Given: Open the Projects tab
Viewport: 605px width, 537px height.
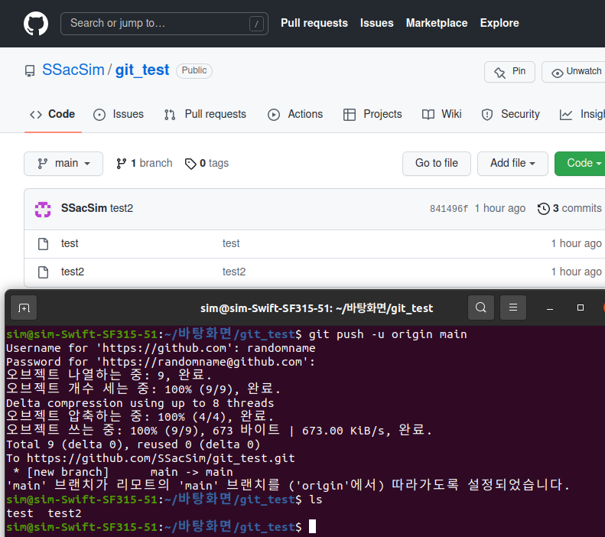Looking at the screenshot, I should (x=372, y=114).
